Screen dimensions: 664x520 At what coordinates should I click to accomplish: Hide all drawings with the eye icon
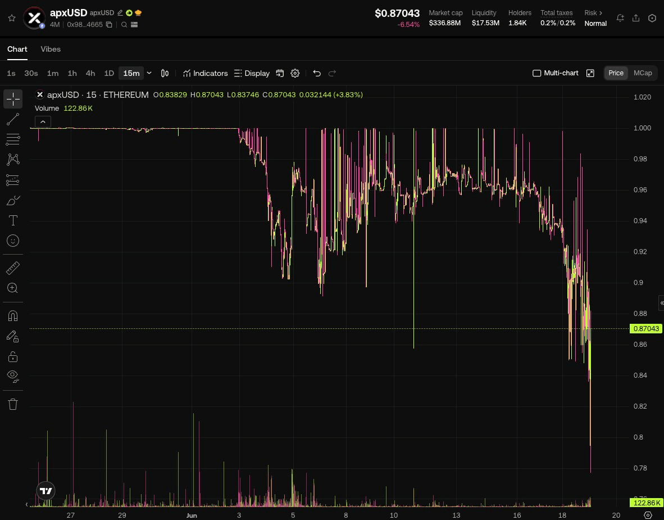[x=13, y=376]
